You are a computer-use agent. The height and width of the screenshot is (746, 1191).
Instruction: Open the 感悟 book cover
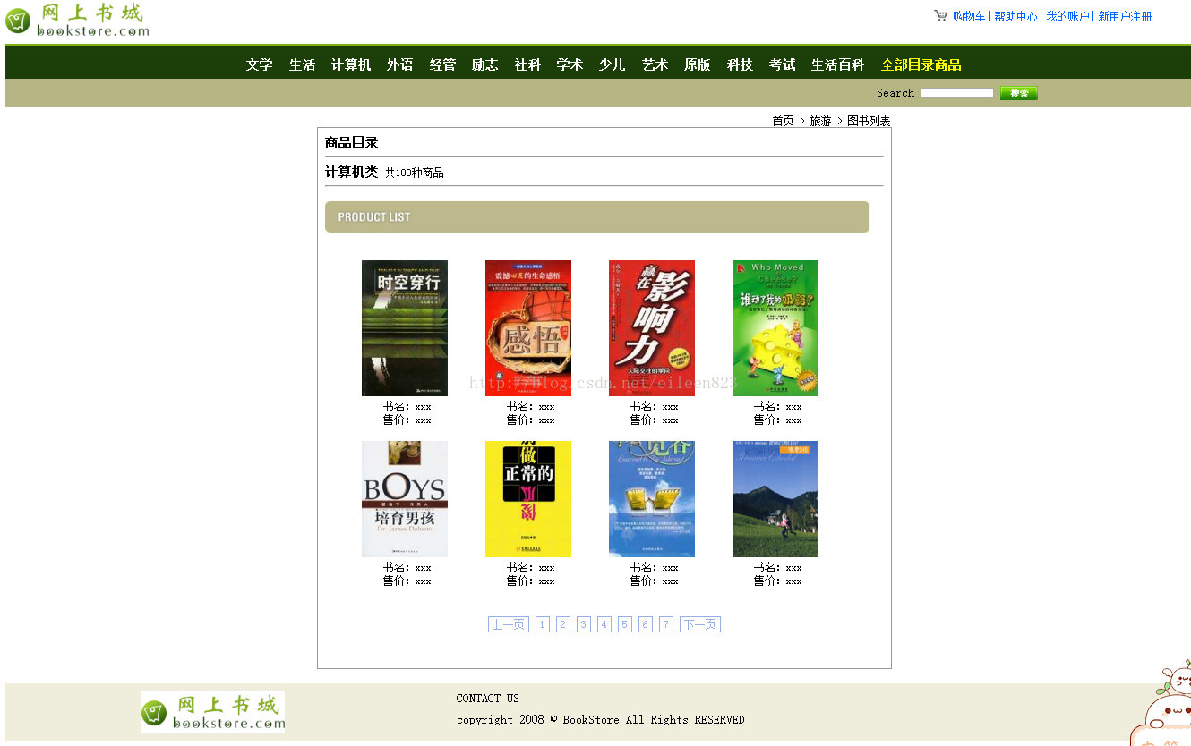[528, 328]
